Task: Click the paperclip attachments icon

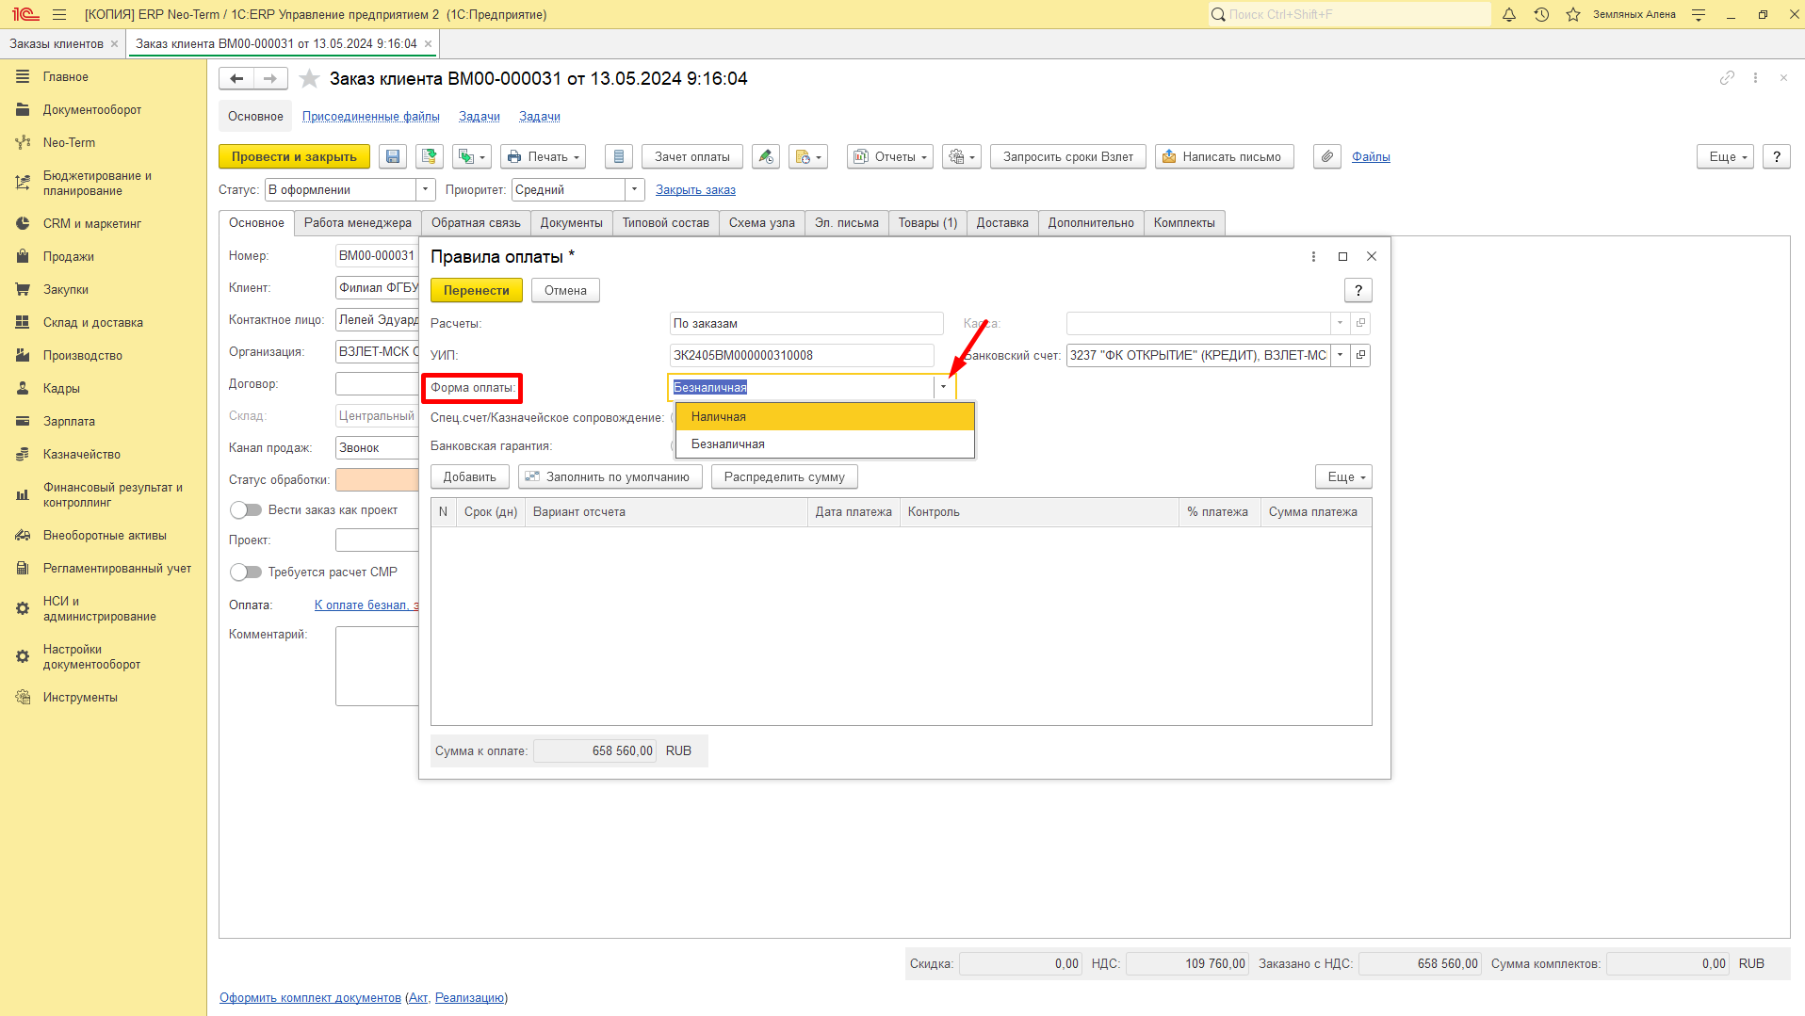Action: [x=1327, y=157]
